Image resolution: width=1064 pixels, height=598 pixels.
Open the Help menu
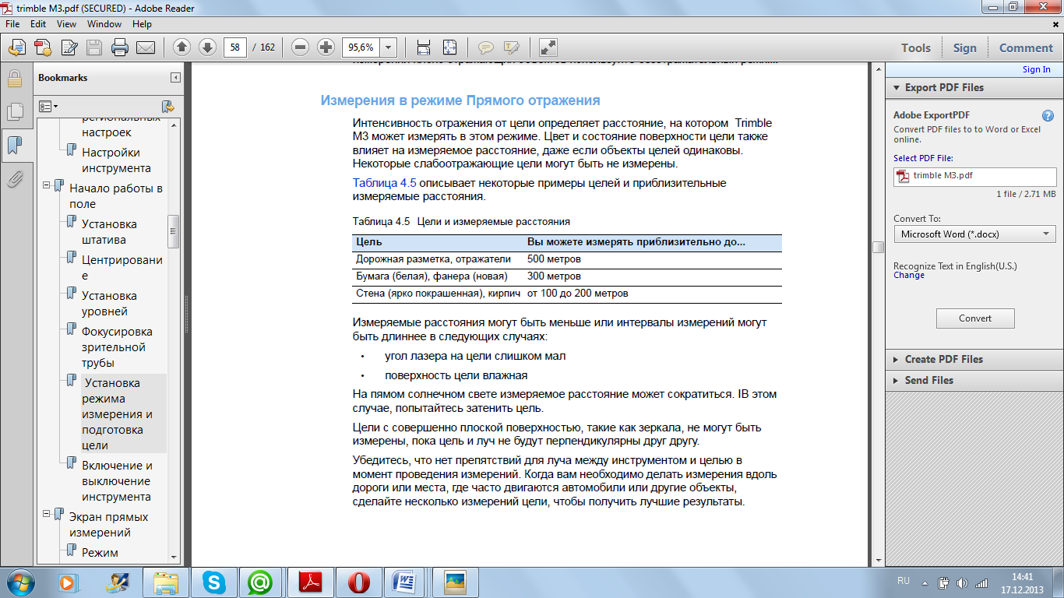142,24
